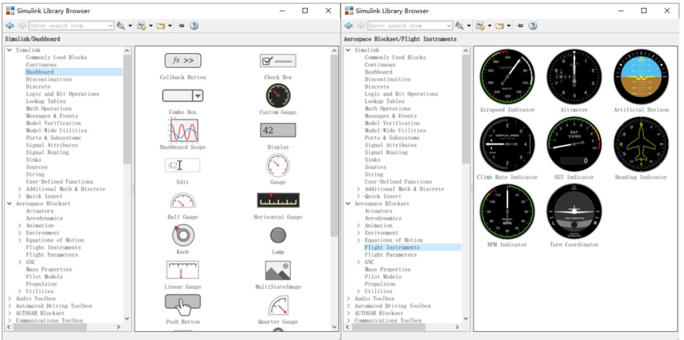Expand Quick Insert in right browser tree

(358, 196)
